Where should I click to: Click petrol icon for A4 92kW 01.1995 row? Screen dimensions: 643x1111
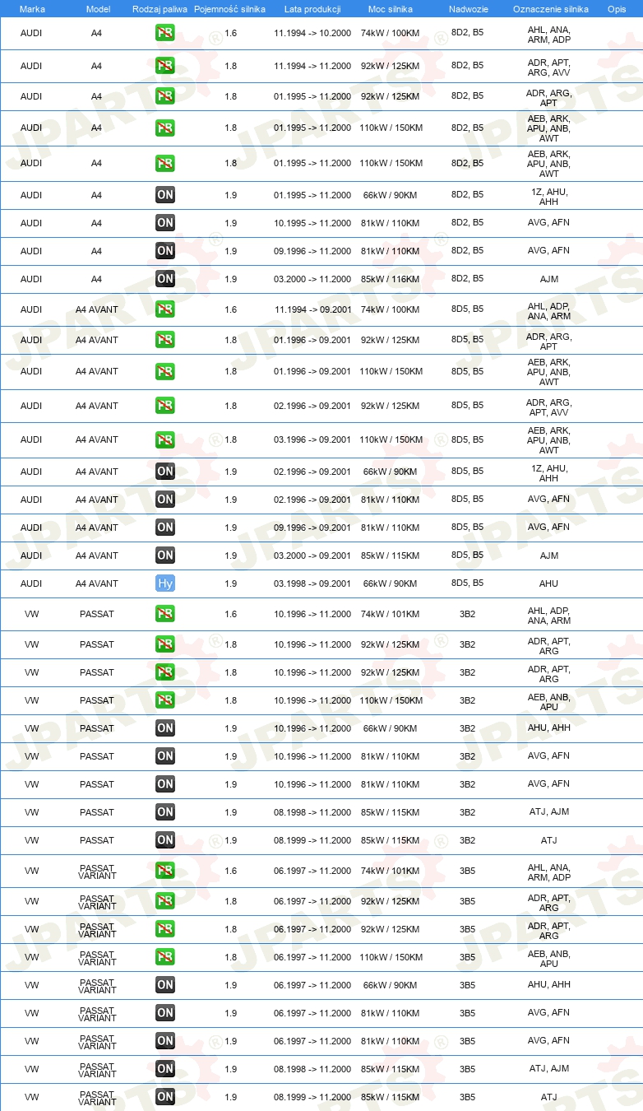coord(165,96)
